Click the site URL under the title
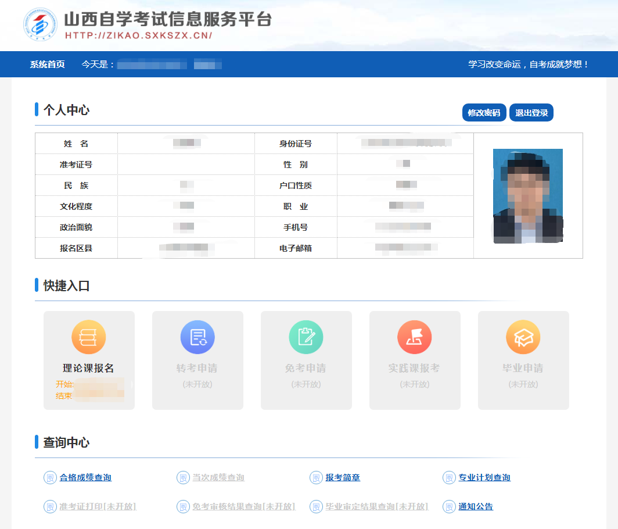This screenshot has height=529, width=618. (x=138, y=36)
